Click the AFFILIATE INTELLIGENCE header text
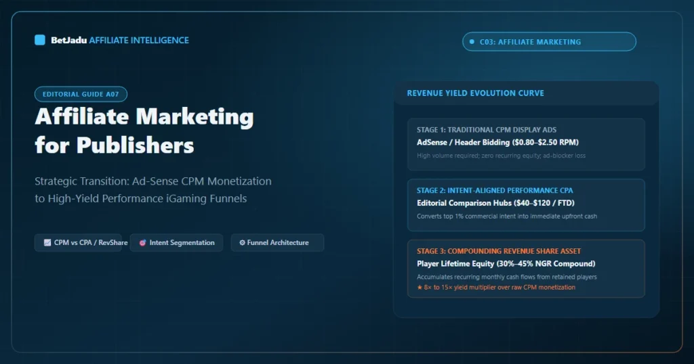 click(x=139, y=40)
